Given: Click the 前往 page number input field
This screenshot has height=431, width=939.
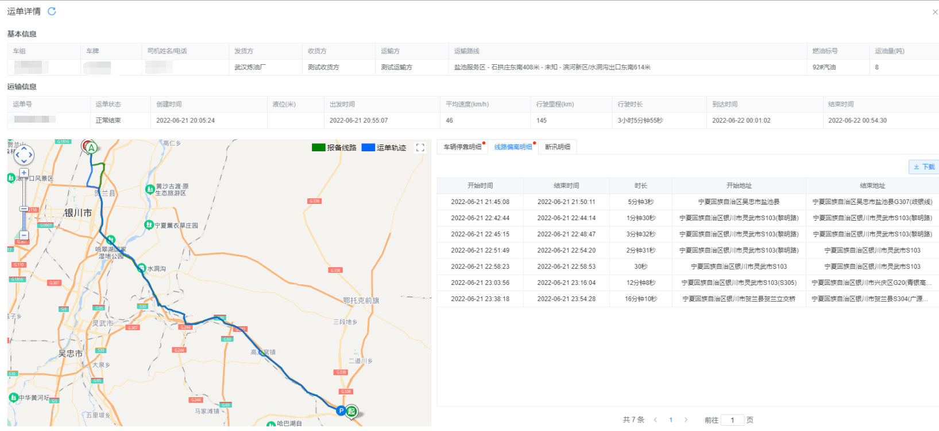Looking at the screenshot, I should [x=732, y=420].
